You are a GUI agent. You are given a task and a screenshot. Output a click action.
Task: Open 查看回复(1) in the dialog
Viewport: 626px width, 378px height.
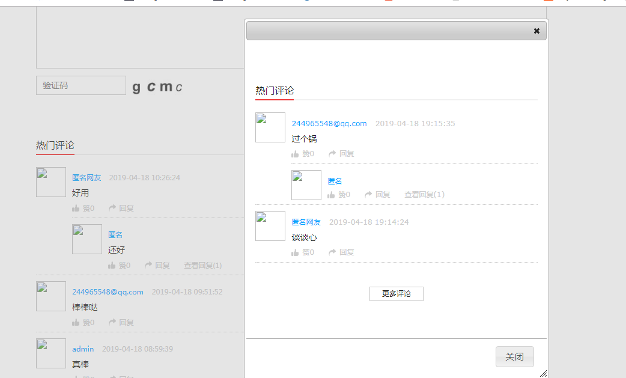[424, 194]
